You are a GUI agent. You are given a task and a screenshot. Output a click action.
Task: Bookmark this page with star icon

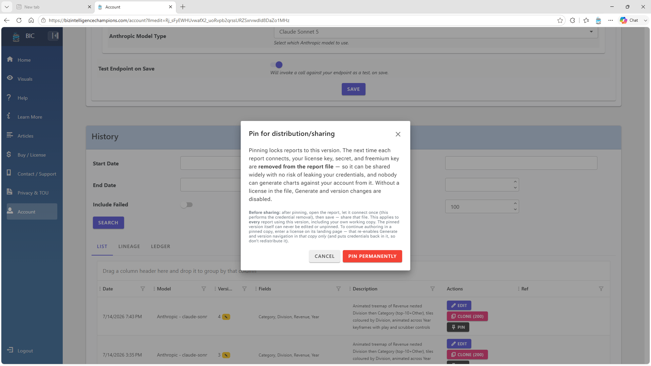560,20
